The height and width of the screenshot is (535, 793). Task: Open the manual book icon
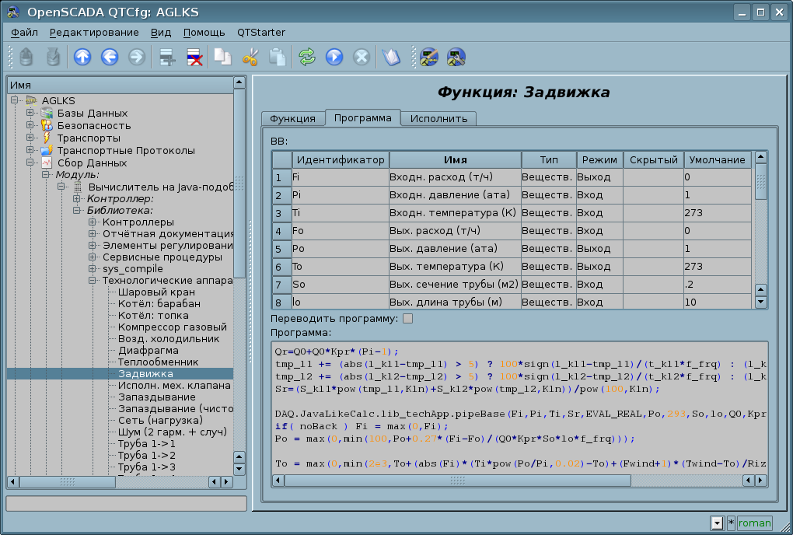(x=391, y=57)
